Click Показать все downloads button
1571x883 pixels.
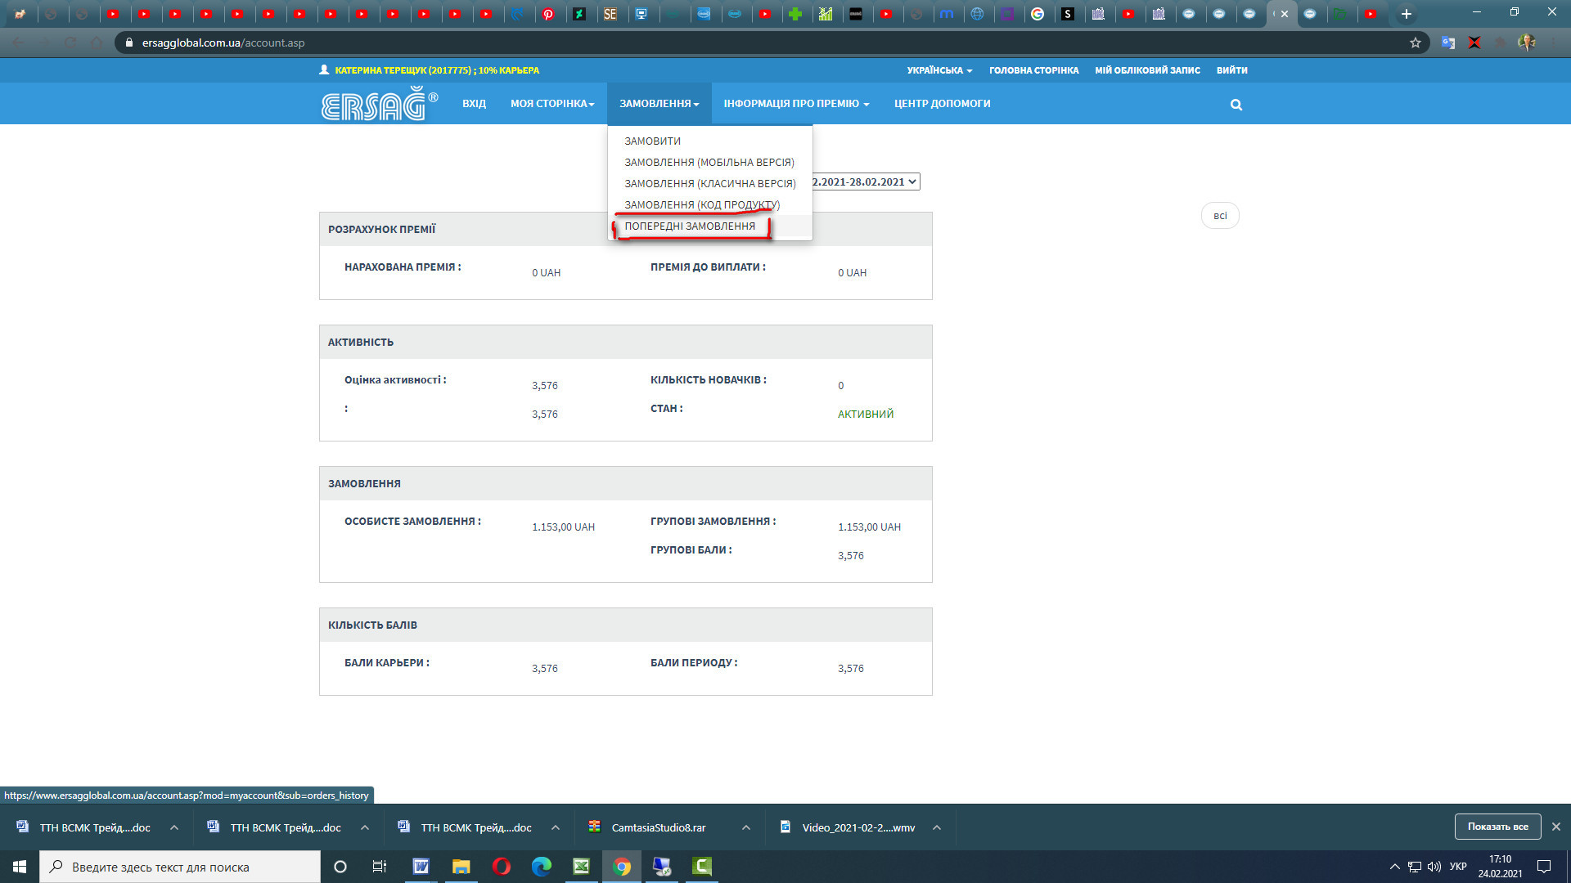point(1497,827)
